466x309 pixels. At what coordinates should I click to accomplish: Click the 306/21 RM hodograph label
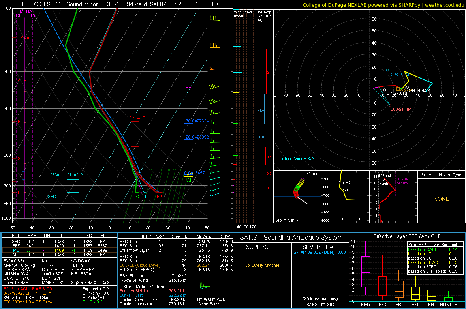[x=401, y=109]
